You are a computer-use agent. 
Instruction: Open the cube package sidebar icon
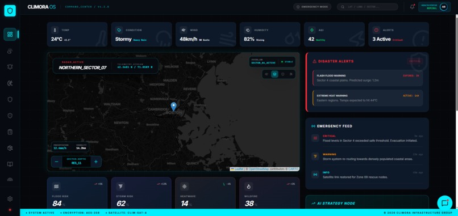10,148
